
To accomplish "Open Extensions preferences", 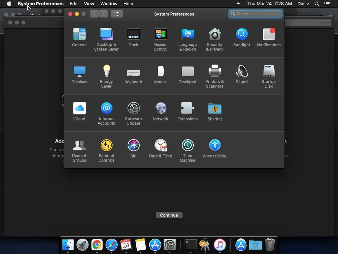I will point(187,111).
